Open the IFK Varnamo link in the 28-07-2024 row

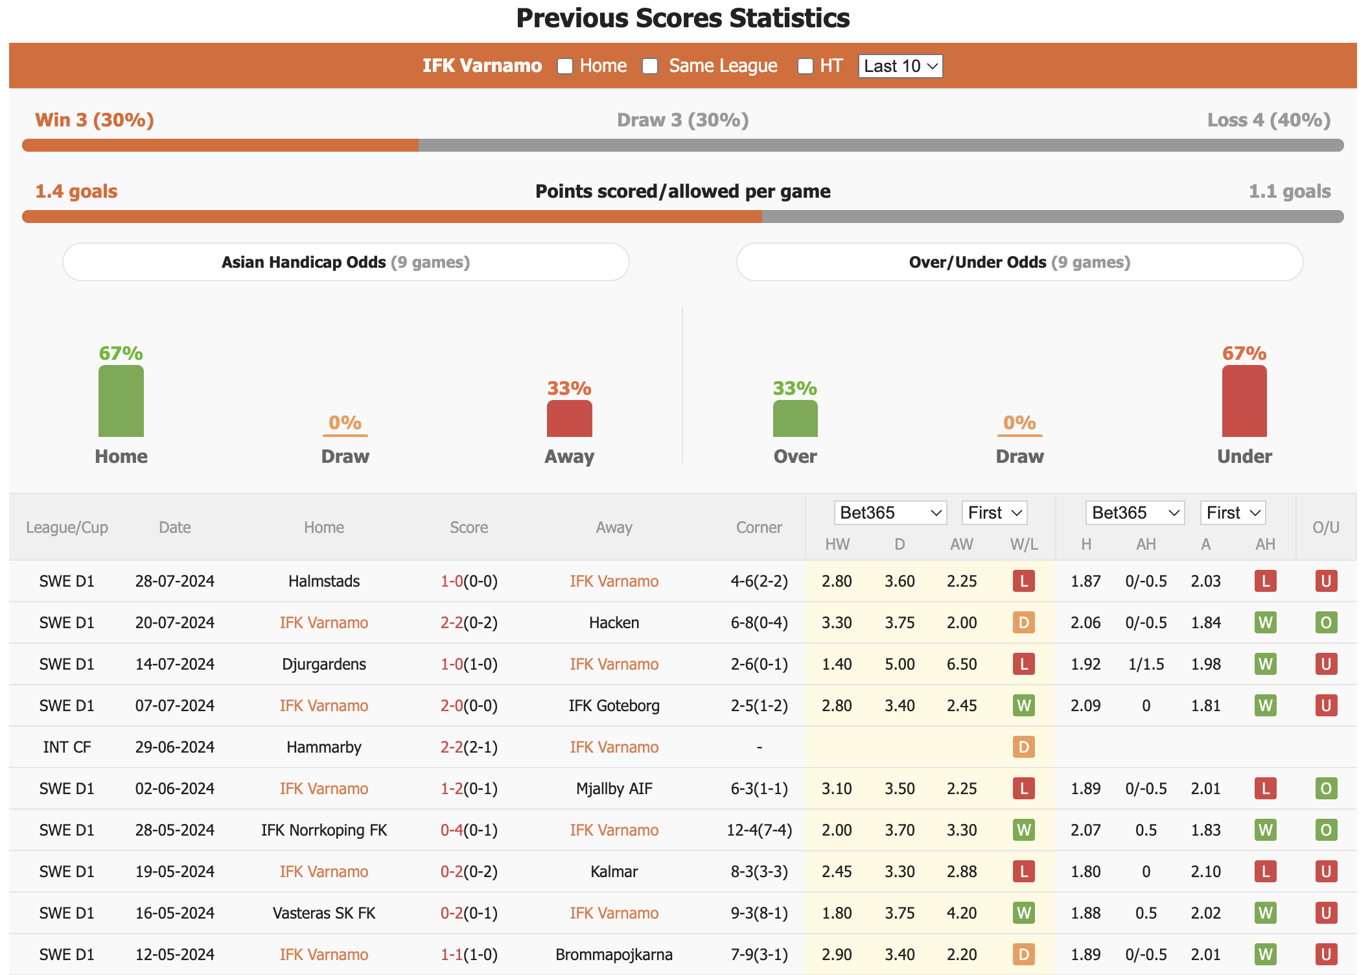[614, 581]
